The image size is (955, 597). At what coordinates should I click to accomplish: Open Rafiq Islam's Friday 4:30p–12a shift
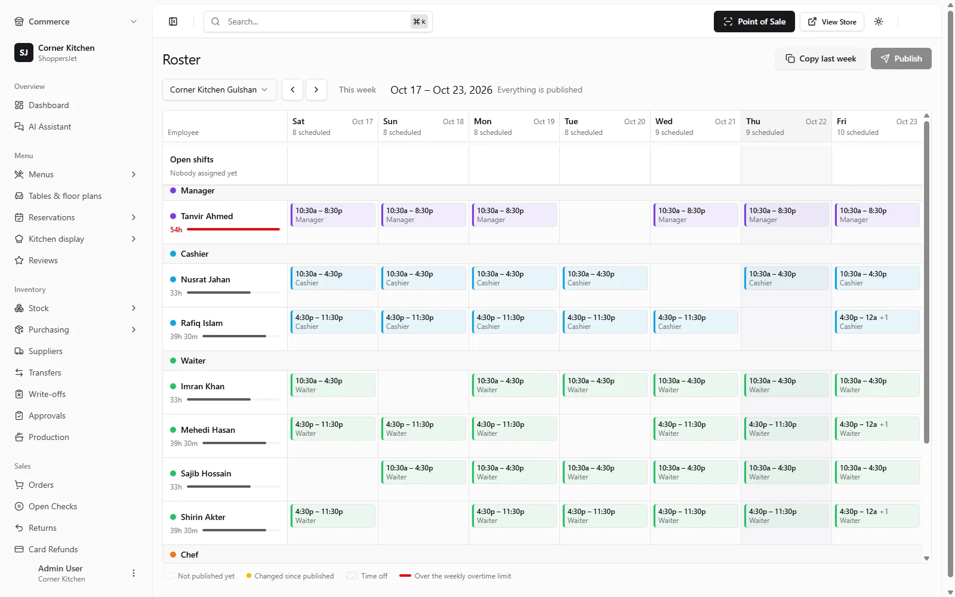tap(877, 322)
